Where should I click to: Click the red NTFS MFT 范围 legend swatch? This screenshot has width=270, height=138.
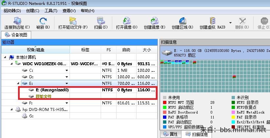165,102
